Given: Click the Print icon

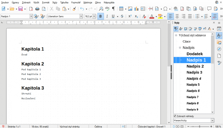Looking at the screenshot, I should (x=37, y=9).
